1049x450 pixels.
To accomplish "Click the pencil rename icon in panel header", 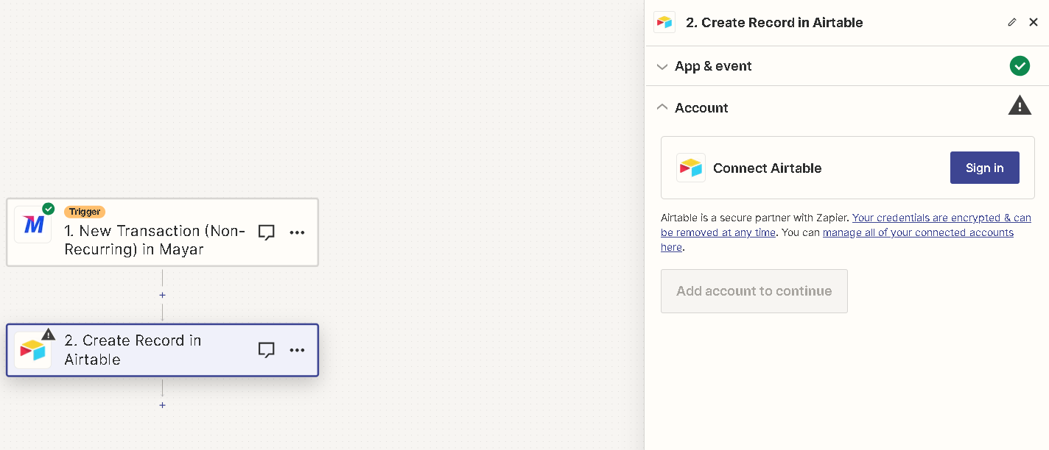I will click(x=1012, y=23).
